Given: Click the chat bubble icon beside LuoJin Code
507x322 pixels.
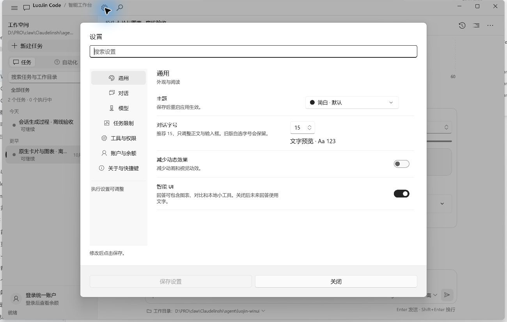Looking at the screenshot, I should [27, 8].
